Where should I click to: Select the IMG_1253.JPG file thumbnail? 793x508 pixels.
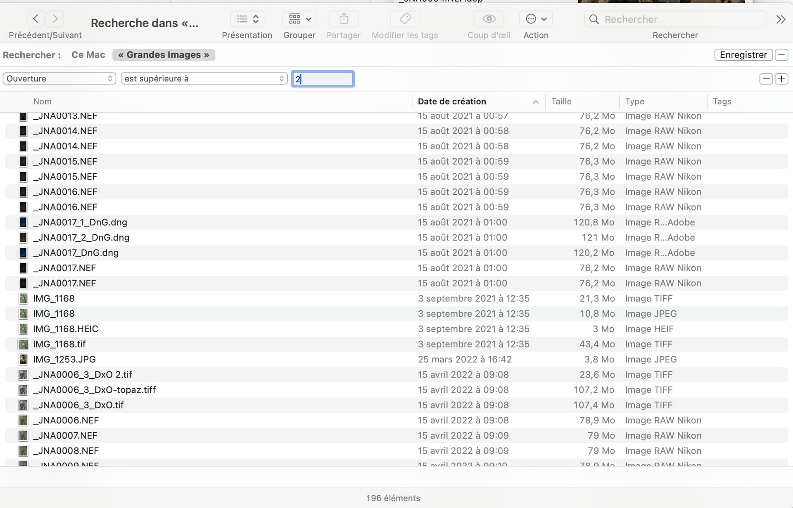(x=24, y=359)
